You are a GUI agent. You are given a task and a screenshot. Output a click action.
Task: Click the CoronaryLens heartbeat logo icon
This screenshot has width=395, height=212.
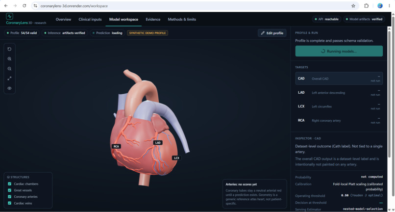[x=10, y=16]
